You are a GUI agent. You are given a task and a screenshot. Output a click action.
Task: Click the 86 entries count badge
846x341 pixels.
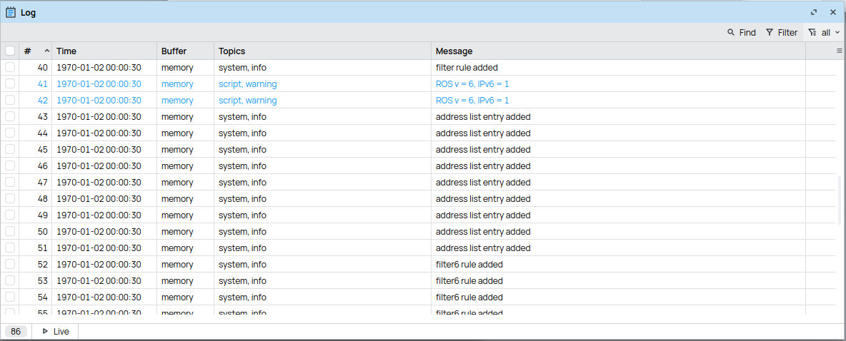pyautogui.click(x=16, y=332)
